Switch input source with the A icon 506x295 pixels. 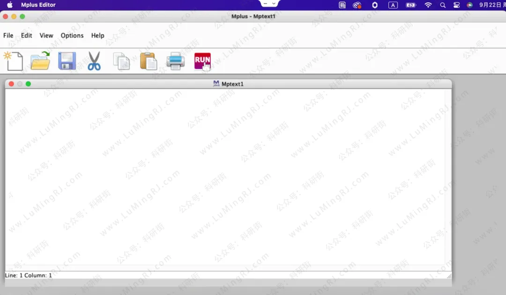393,5
